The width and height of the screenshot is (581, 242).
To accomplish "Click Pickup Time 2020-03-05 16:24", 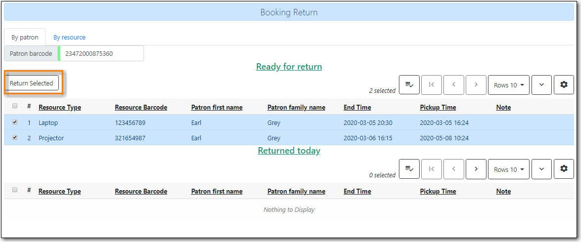I will (x=444, y=123).
